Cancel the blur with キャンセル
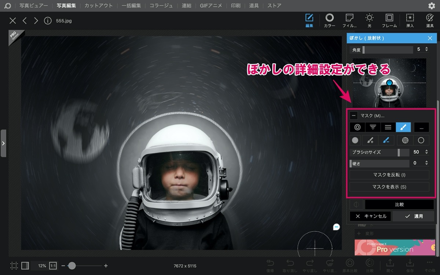 (371, 216)
